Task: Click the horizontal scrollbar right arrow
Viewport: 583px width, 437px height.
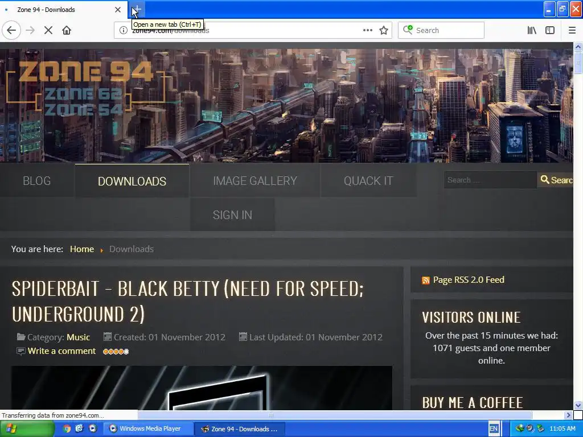Action: (x=568, y=415)
